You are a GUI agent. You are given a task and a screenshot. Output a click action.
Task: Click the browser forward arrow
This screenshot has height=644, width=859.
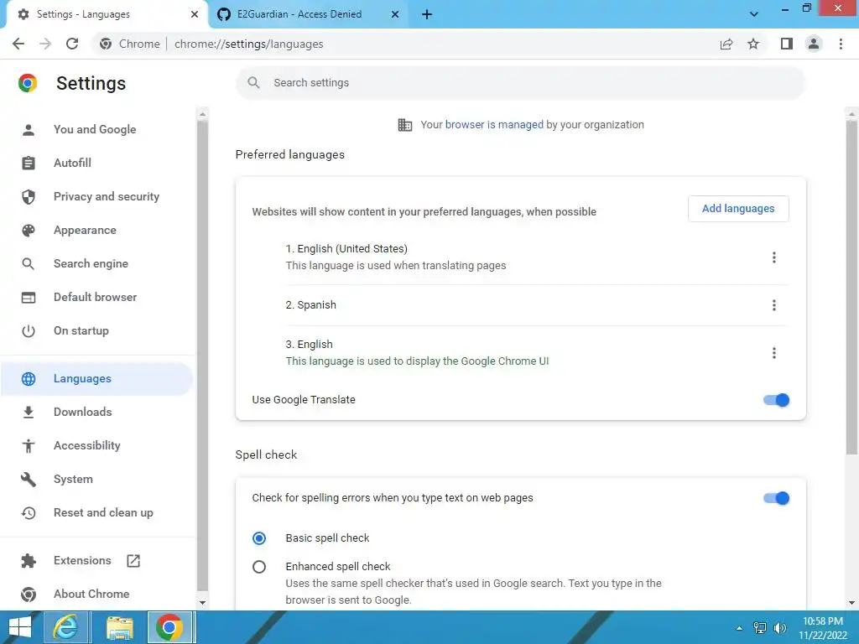coord(45,44)
